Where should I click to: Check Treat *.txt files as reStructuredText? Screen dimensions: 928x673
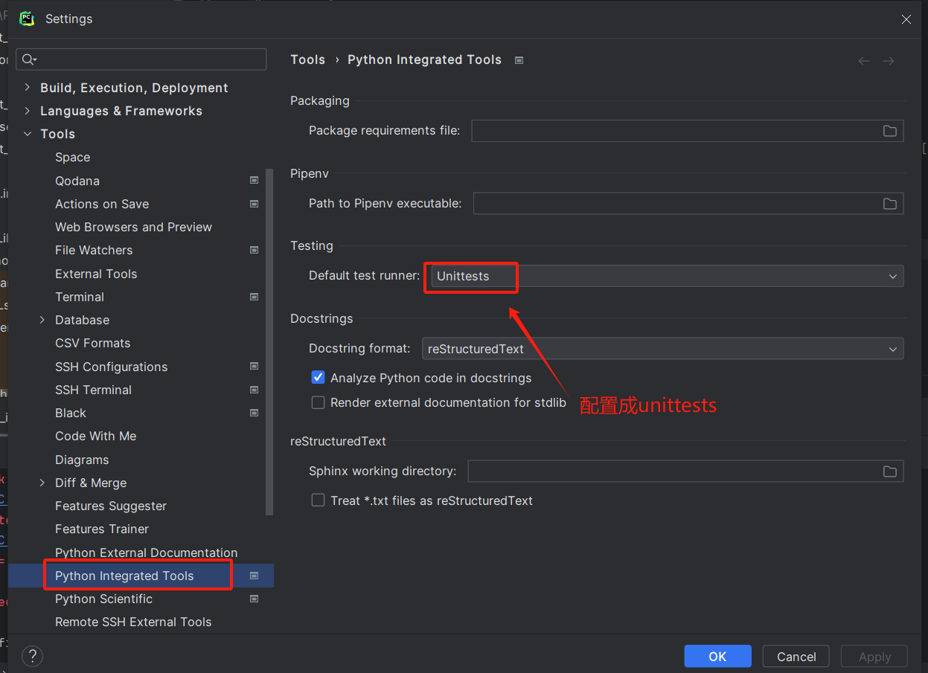pyautogui.click(x=319, y=500)
